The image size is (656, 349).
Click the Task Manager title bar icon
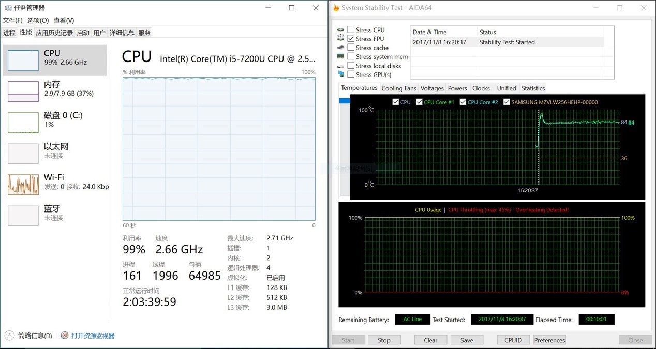coord(8,8)
